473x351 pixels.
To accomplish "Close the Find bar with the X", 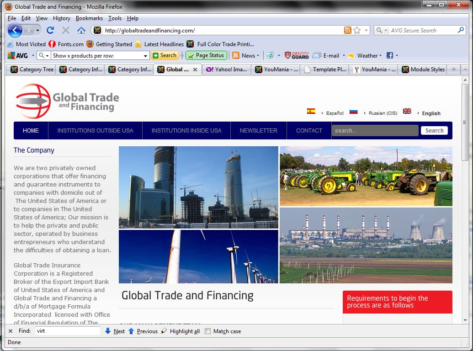I will [11, 331].
